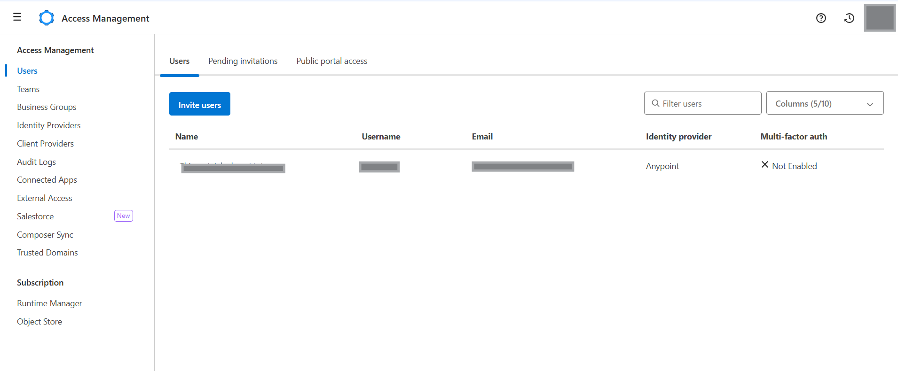Open the hamburger navigation menu
Screen dimensions: 898x371
tap(17, 17)
